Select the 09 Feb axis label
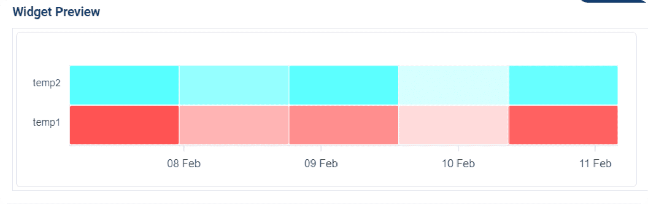This screenshot has height=204, width=648. click(321, 164)
